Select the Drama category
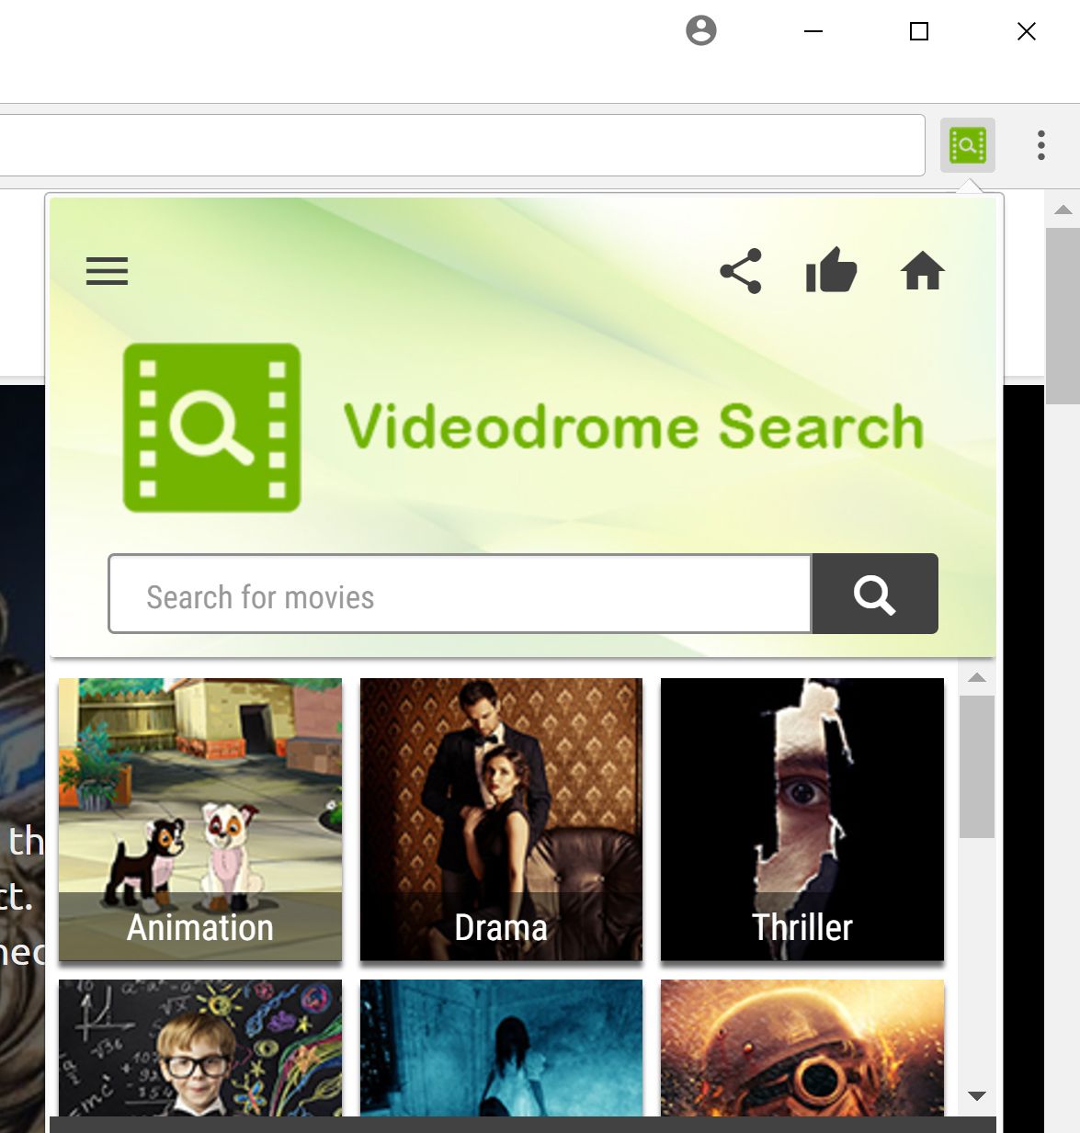This screenshot has height=1133, width=1080. coord(501,820)
